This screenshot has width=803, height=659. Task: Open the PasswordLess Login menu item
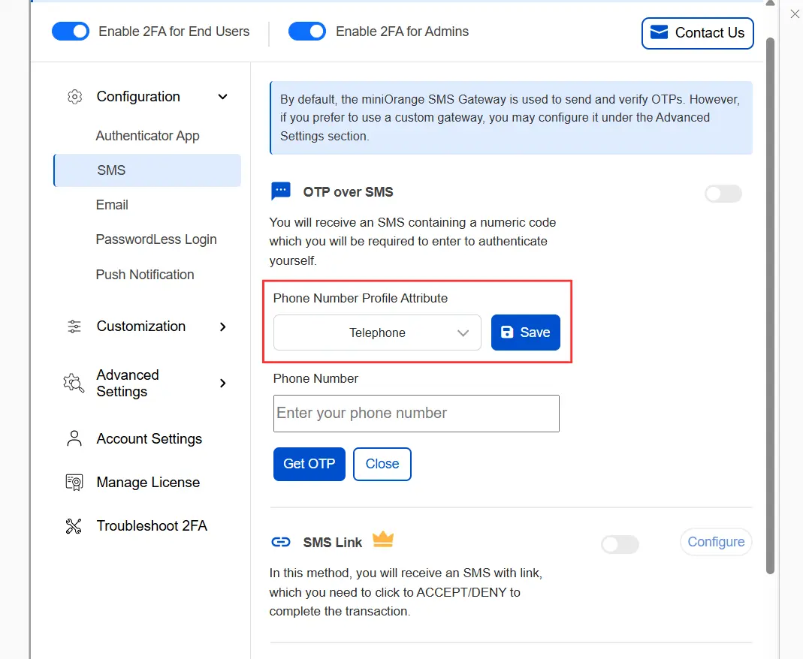click(x=156, y=239)
